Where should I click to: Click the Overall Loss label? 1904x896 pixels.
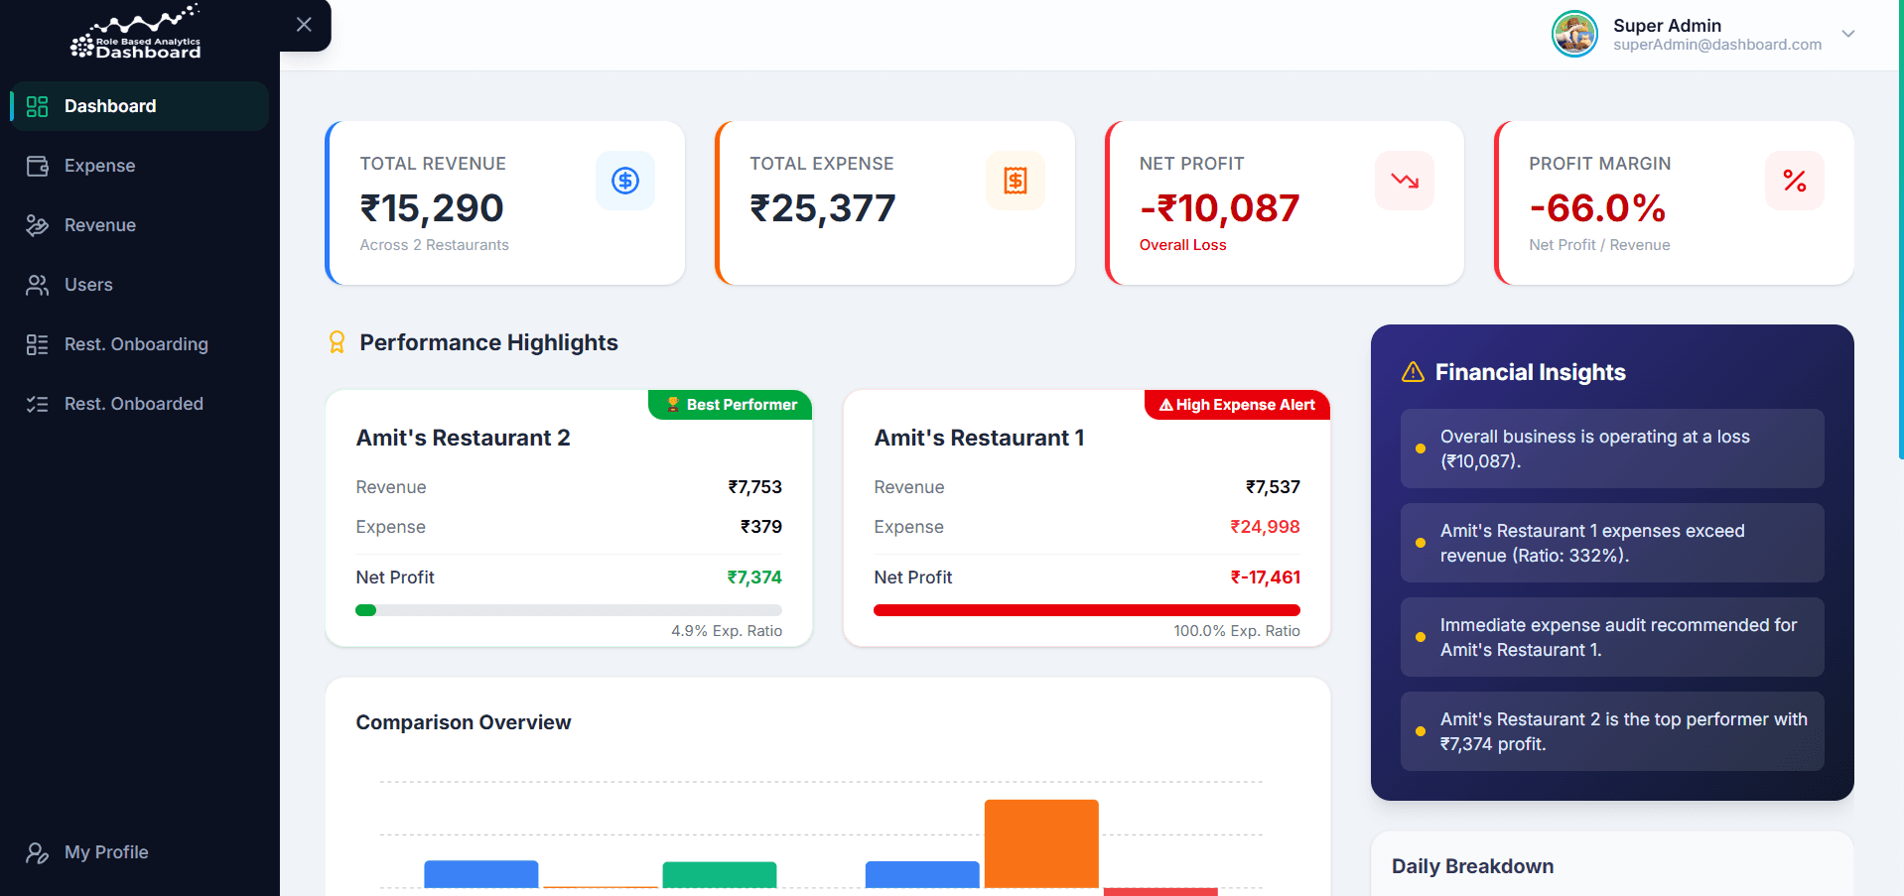1182,245
